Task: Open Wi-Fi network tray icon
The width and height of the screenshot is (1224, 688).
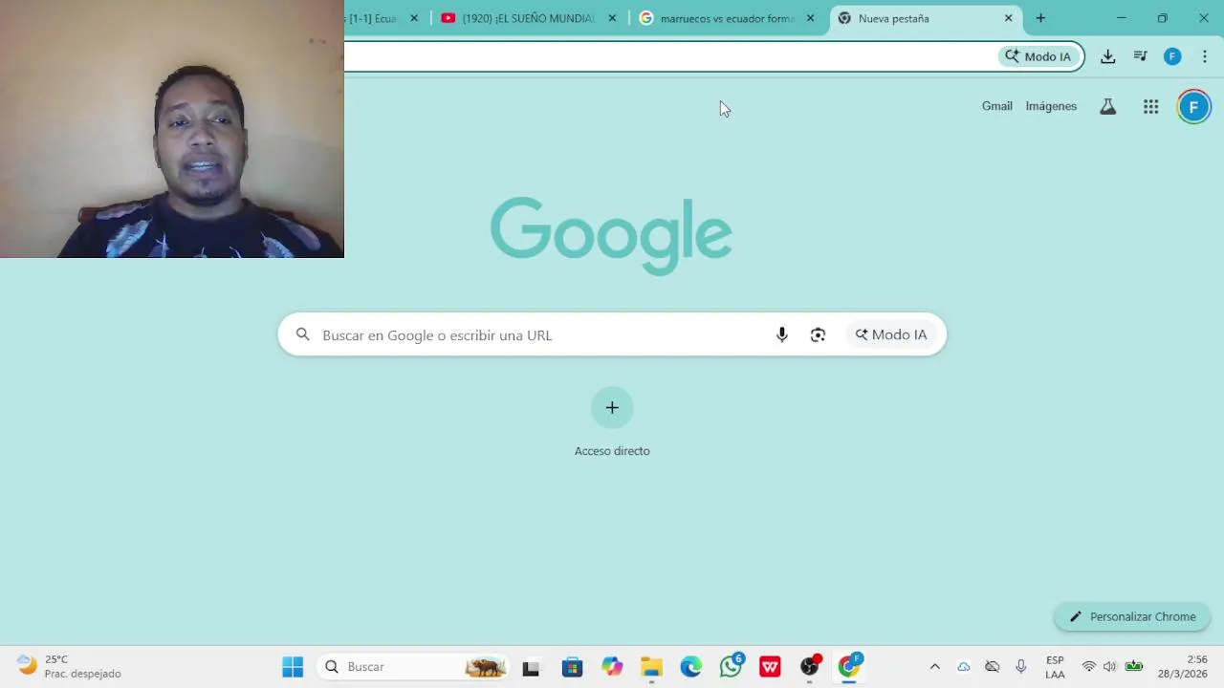Action: [1088, 667]
